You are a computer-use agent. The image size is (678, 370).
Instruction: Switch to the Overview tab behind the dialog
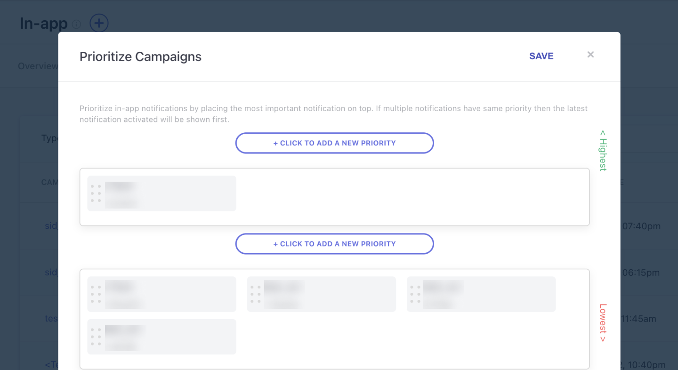pos(38,66)
